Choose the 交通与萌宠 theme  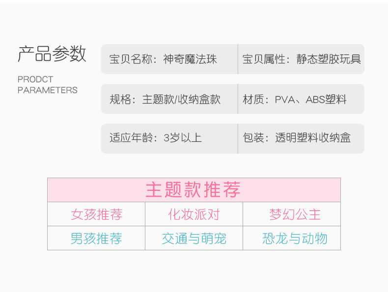coord(194,239)
